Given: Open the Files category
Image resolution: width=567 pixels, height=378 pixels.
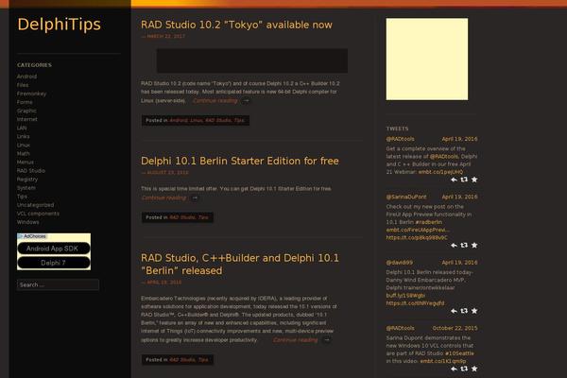Looking at the screenshot, I should click(x=23, y=85).
